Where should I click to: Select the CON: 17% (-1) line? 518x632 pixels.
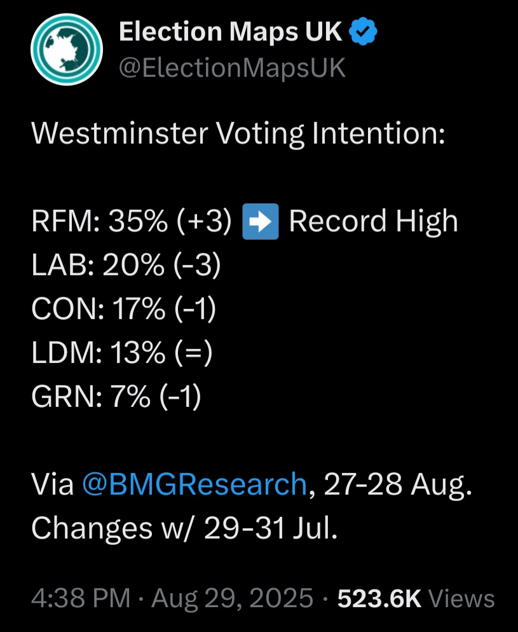[124, 309]
